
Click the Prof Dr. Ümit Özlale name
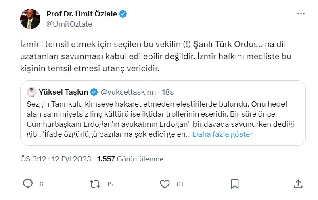click(82, 14)
